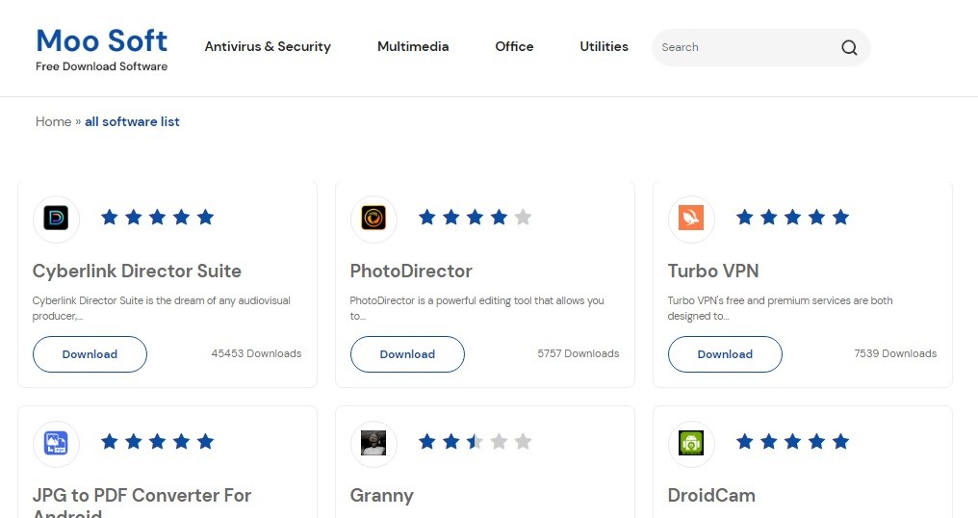
Task: Click Cyberlink Director Suite star rating
Action: 157,218
